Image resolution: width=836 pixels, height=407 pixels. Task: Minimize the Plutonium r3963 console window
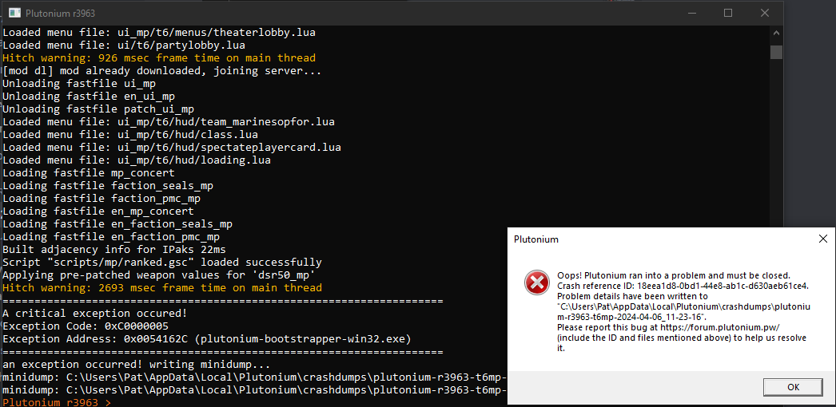pyautogui.click(x=691, y=14)
